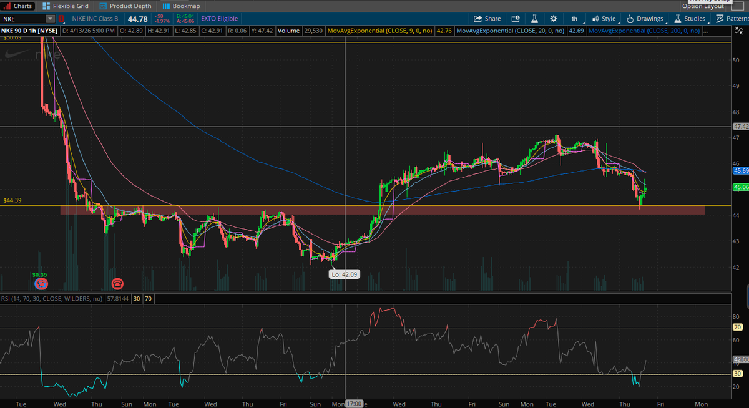The width and height of the screenshot is (749, 408).
Task: Click the O: 42.89 open price readout
Action: click(x=131, y=30)
